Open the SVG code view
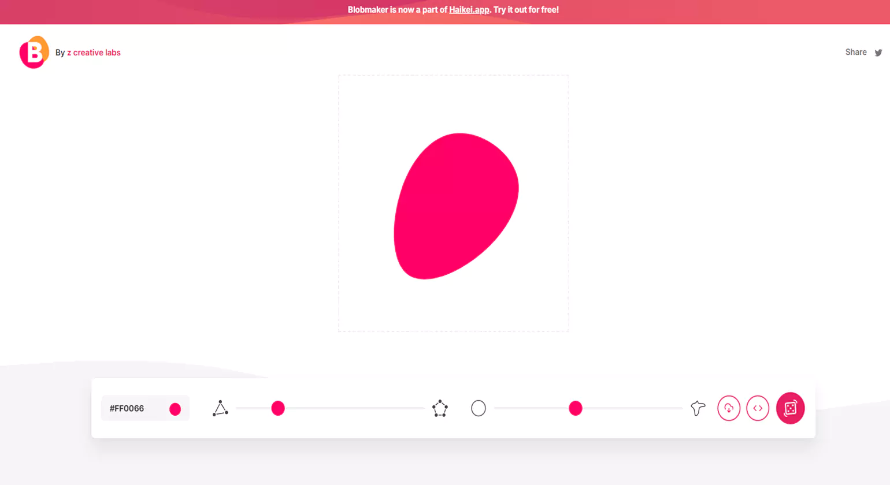The width and height of the screenshot is (890, 485). 758,408
